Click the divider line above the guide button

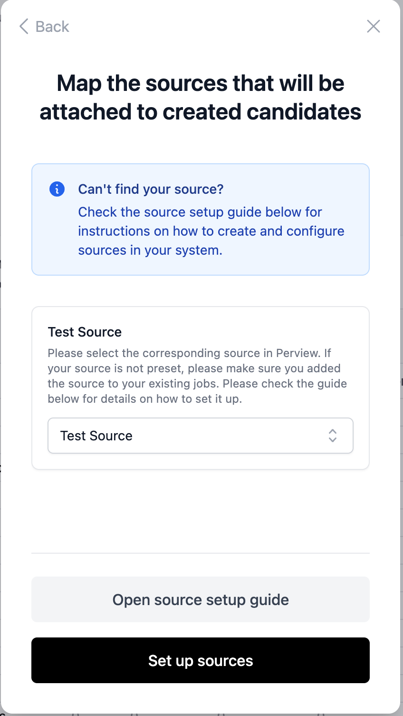200,553
